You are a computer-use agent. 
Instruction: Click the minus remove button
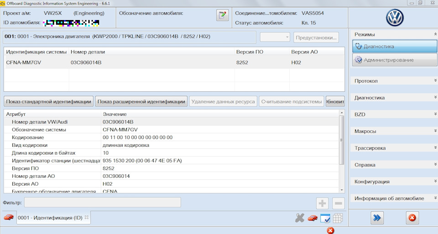pos(338,203)
